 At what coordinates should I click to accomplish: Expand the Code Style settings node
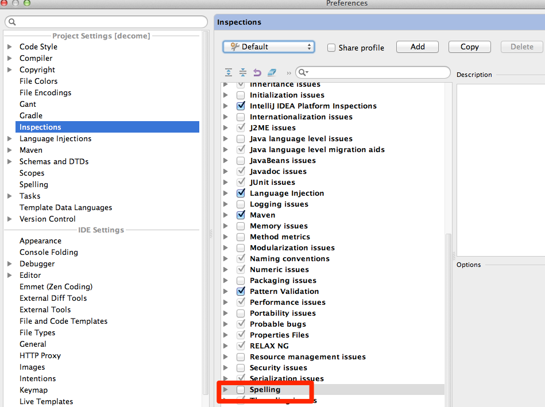(x=10, y=47)
